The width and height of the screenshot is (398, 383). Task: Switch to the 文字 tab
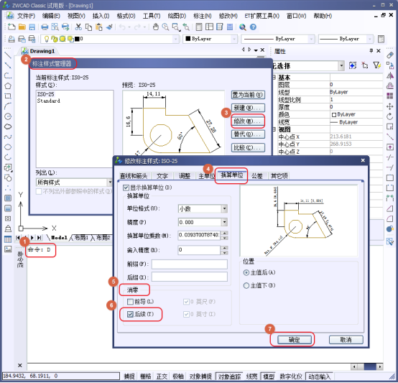(x=162, y=175)
